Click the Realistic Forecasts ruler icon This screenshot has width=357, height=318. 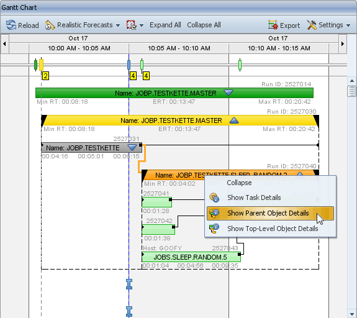pyautogui.click(x=50, y=25)
